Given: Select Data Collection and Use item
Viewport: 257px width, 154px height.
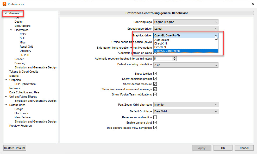Looking at the screenshot, I should tap(24, 92).
